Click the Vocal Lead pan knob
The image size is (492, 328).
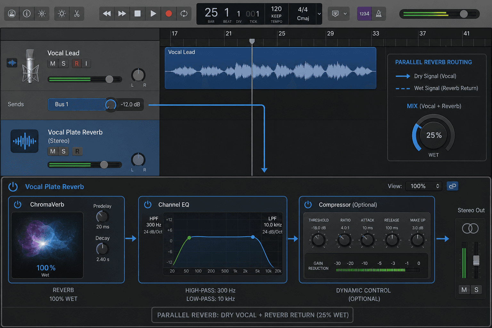pyautogui.click(x=138, y=75)
